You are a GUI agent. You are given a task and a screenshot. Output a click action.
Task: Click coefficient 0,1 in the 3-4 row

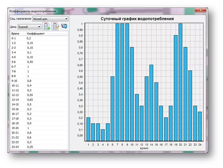[x=29, y=52]
